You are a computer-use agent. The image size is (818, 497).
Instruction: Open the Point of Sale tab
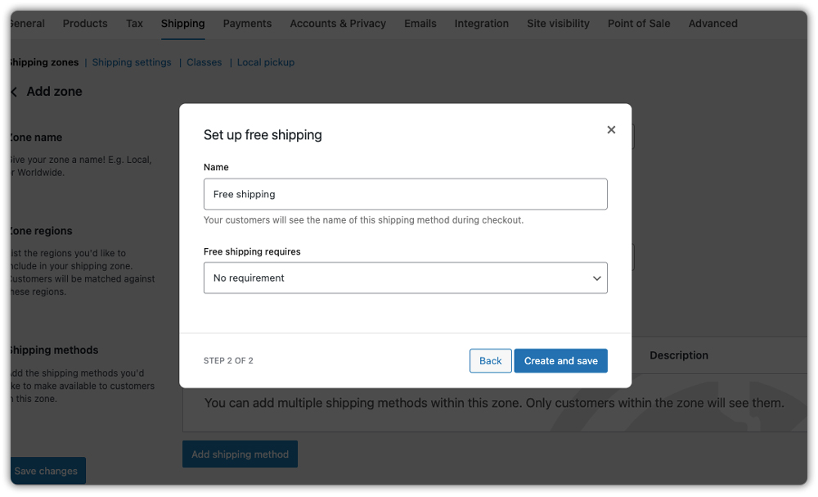coord(639,24)
